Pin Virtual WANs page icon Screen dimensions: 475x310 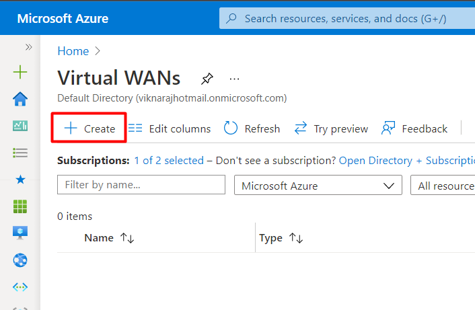click(x=207, y=79)
